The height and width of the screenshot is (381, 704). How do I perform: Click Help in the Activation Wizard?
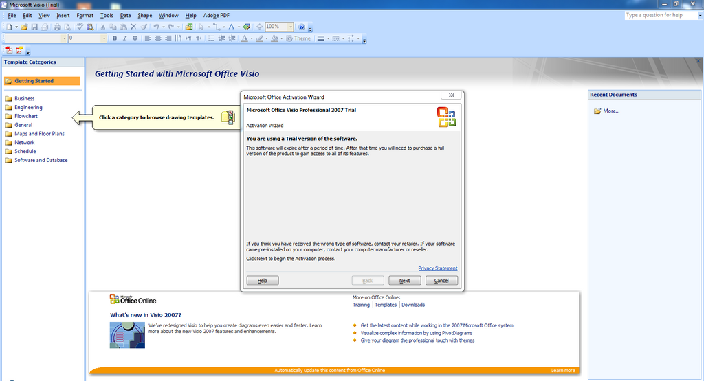point(263,281)
